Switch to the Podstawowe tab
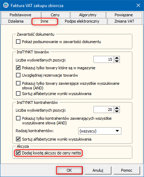 [21, 15]
